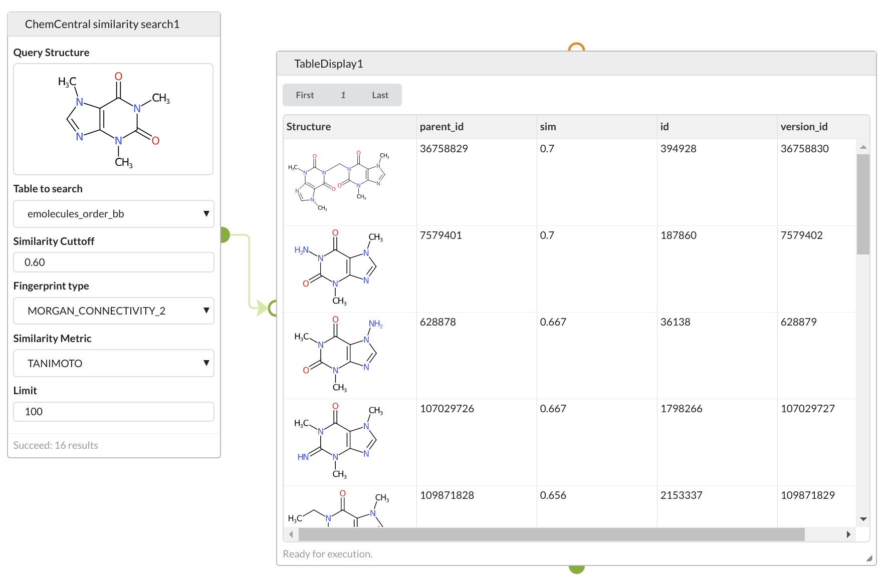Click the horizontal scroll right arrow
The width and height of the screenshot is (888, 580).
coord(848,534)
